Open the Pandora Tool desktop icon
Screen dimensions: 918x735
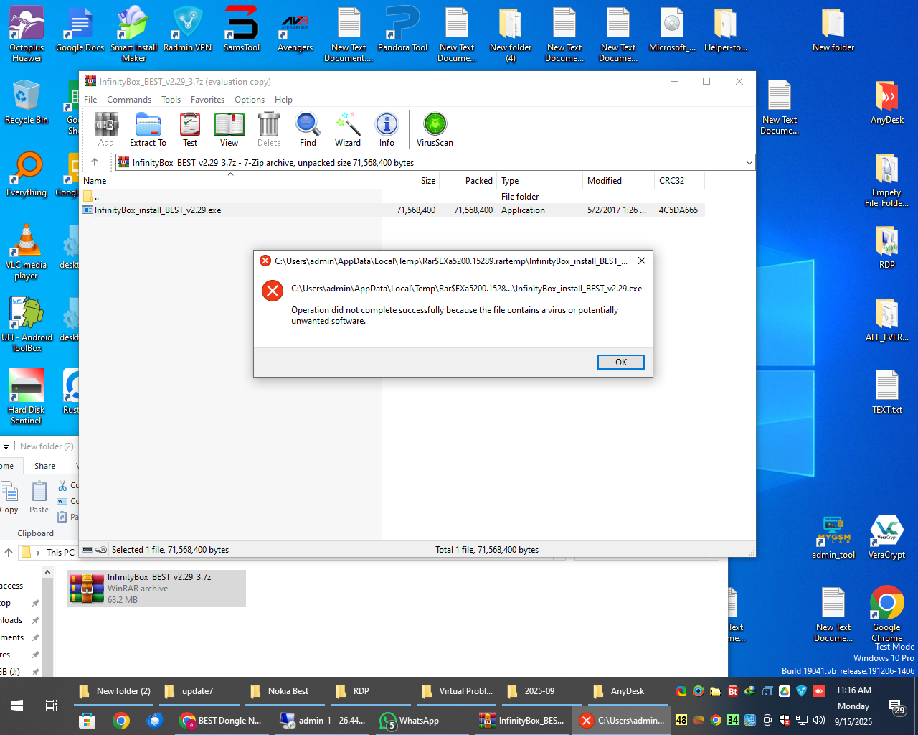pos(403,29)
